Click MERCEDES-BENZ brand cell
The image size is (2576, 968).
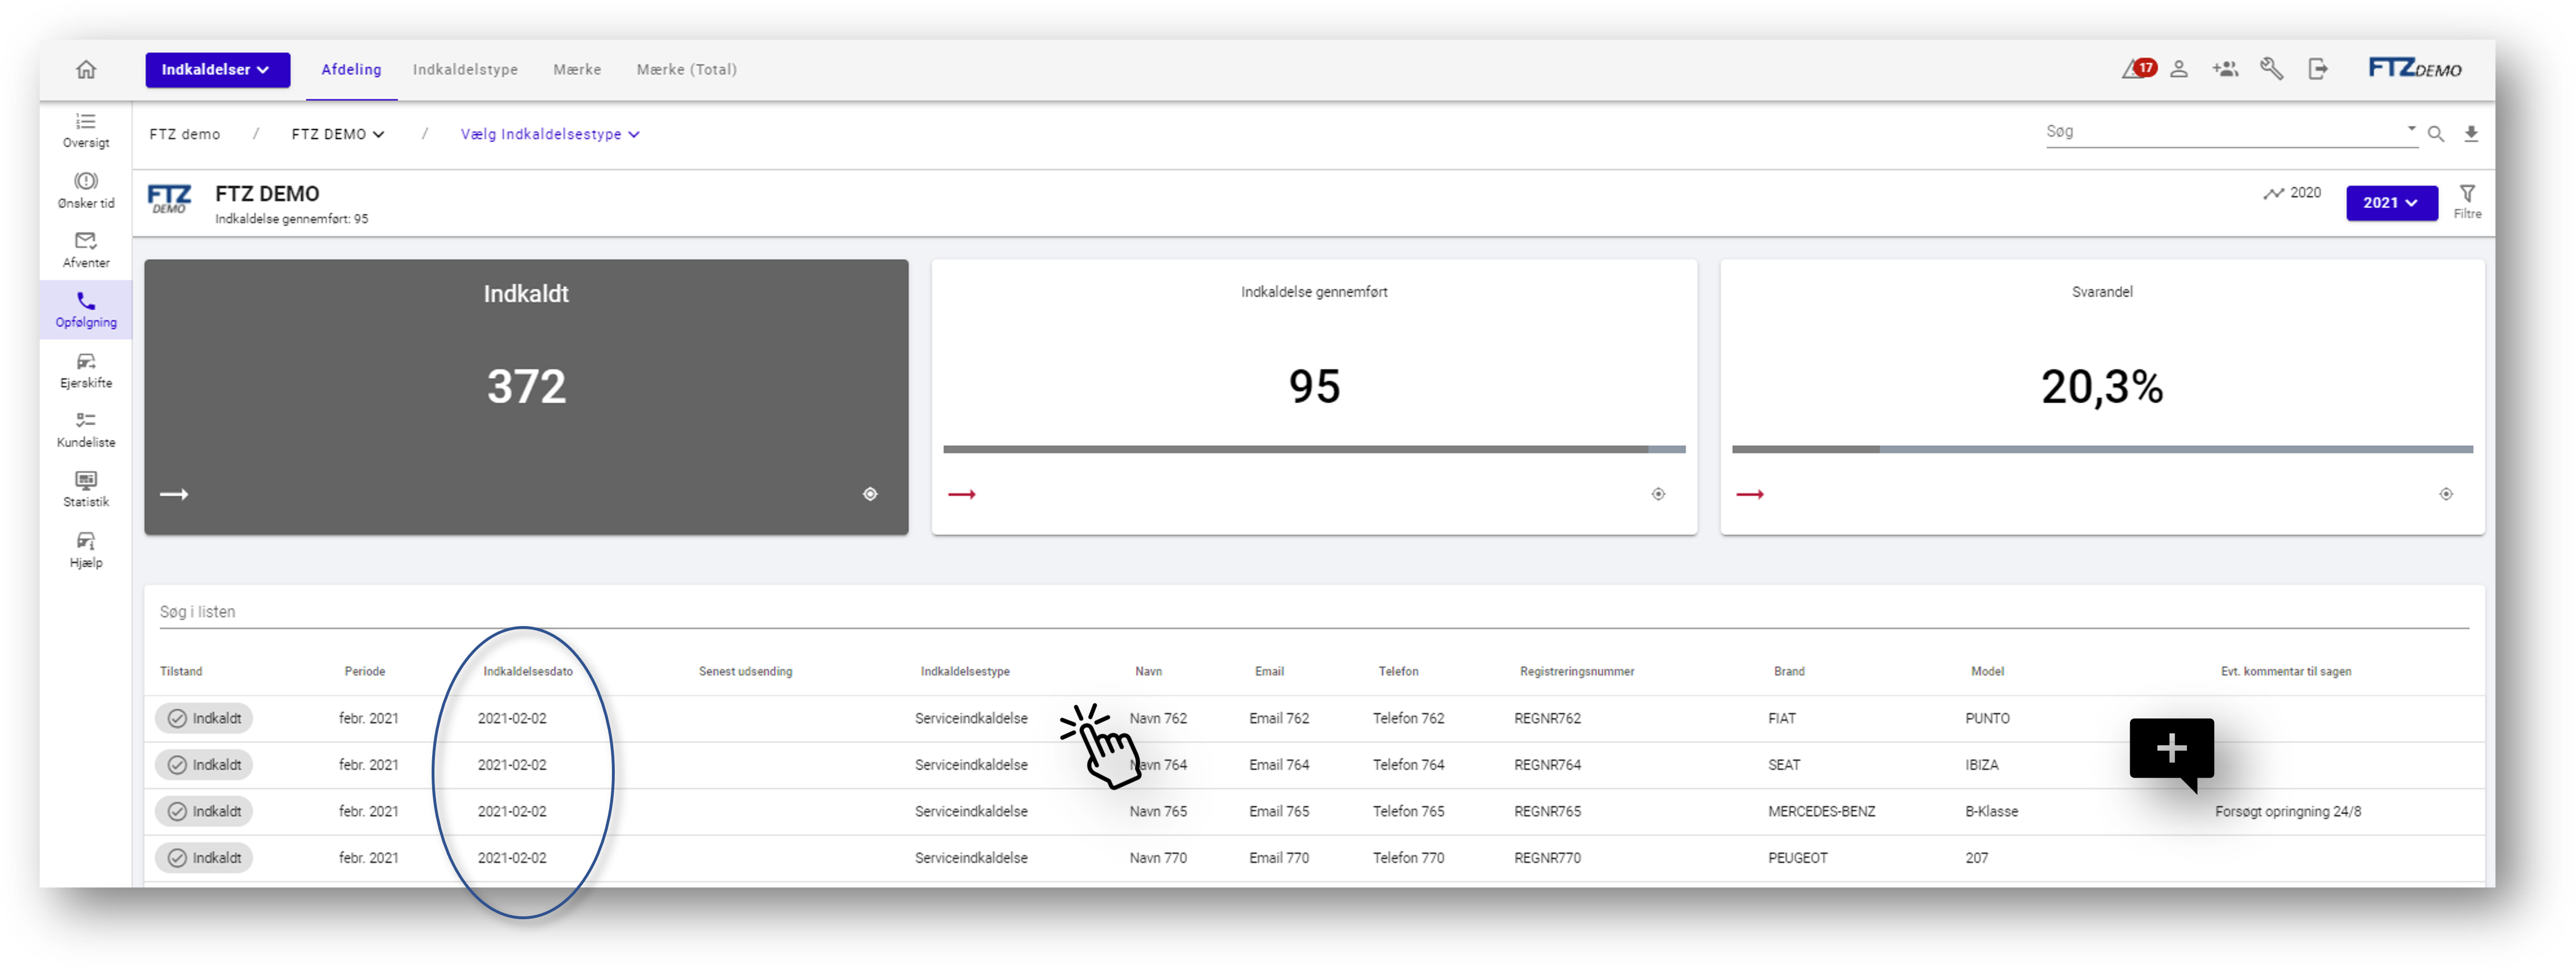tap(1821, 811)
